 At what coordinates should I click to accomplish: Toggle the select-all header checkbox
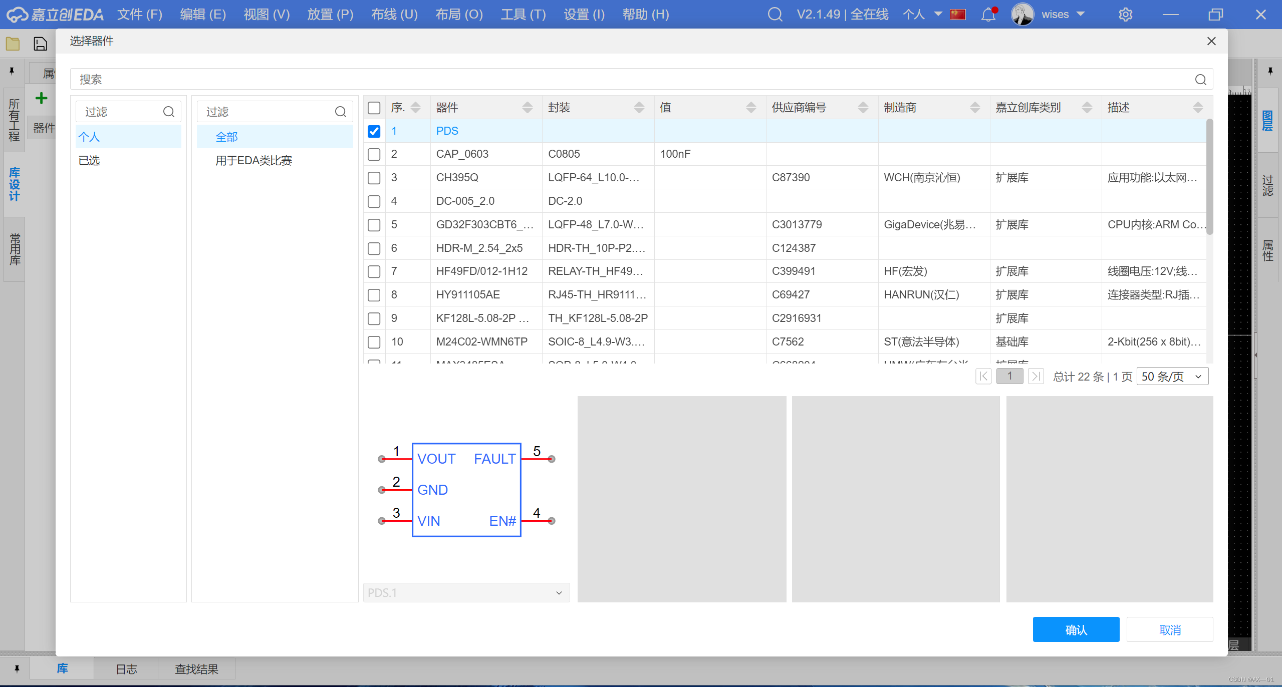374,108
